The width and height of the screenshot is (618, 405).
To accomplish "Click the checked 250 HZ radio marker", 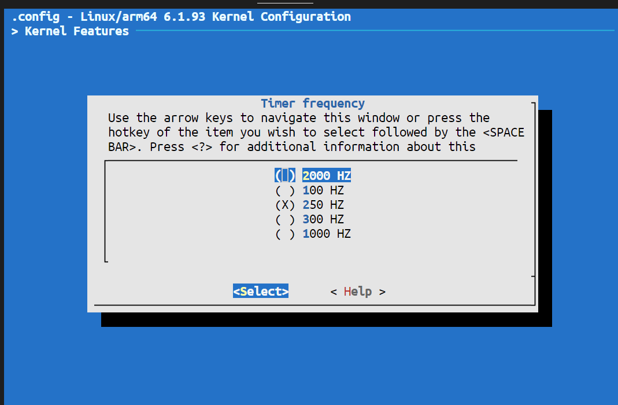I will (x=285, y=205).
